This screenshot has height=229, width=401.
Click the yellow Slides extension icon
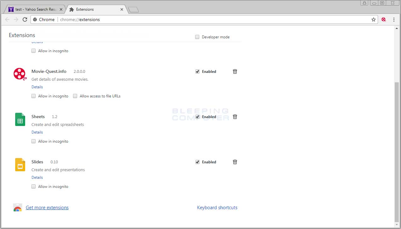20,164
